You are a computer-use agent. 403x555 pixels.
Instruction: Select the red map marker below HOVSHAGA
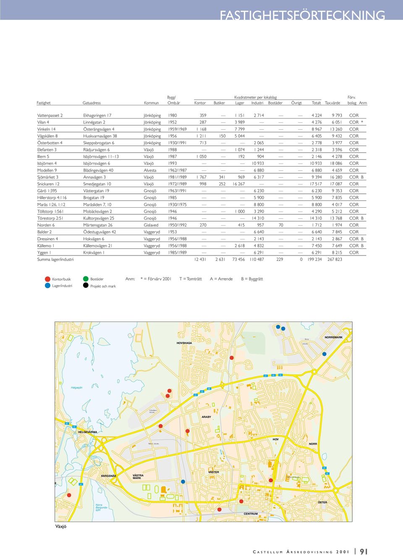tap(232, 358)
